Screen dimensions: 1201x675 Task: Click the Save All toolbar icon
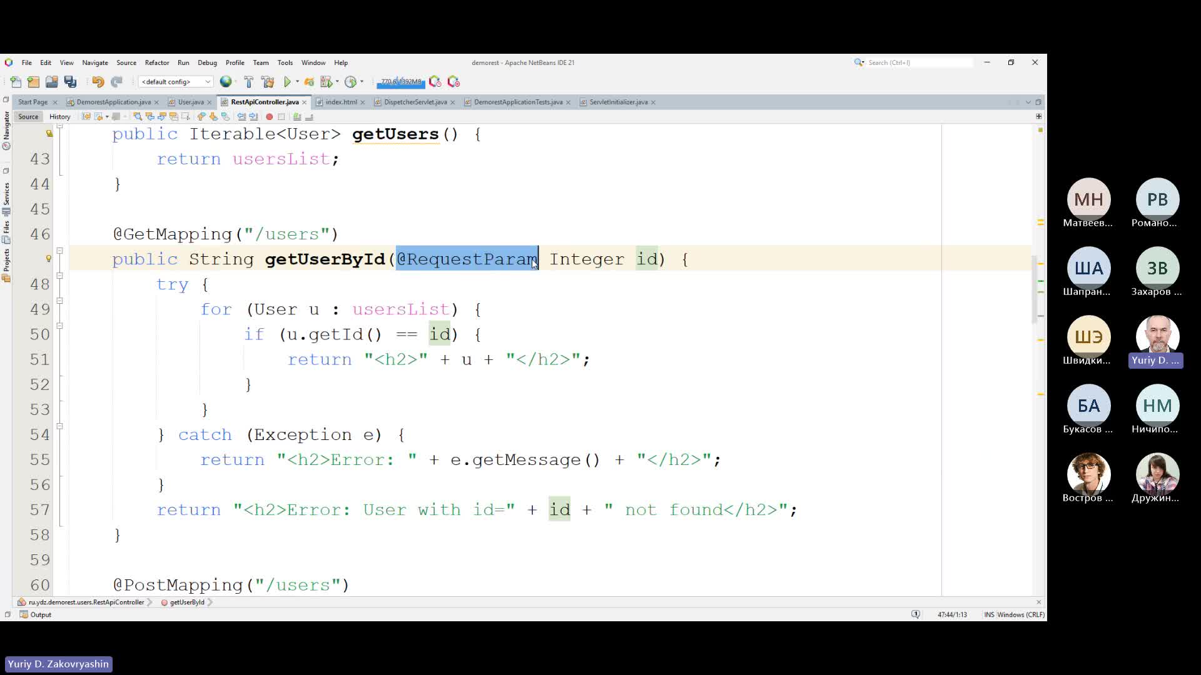click(70, 82)
